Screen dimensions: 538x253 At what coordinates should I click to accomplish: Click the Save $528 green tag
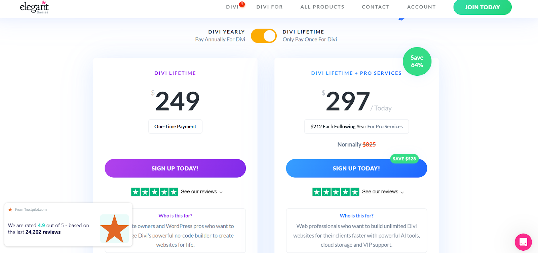pos(404,159)
